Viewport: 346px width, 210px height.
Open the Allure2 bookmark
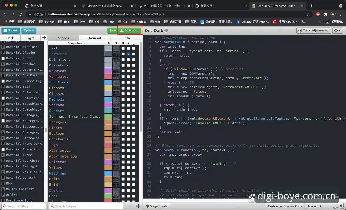click(x=253, y=22)
